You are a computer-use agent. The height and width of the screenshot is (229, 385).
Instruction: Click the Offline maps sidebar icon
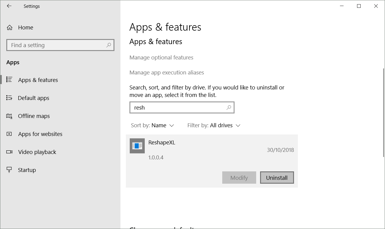click(x=9, y=116)
